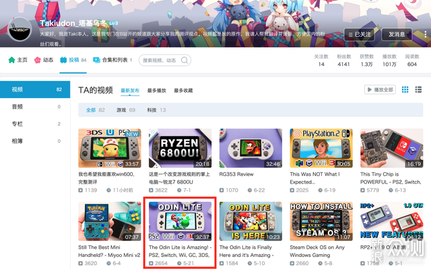431x269 pixels.
Task: Click the pink flower icon beside 动态
Action: pos(38,60)
